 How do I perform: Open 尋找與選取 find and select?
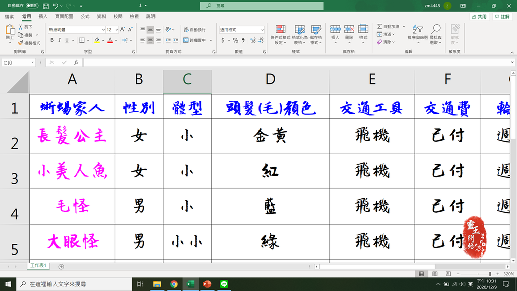pyautogui.click(x=436, y=35)
